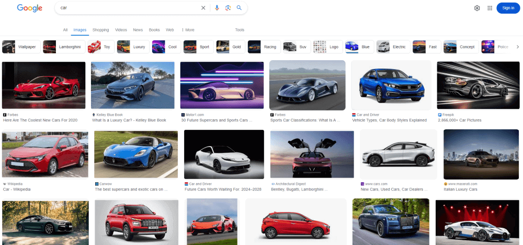Open the red Corvette Forbes thumbnail
This screenshot has height=245, width=523.
(x=44, y=85)
